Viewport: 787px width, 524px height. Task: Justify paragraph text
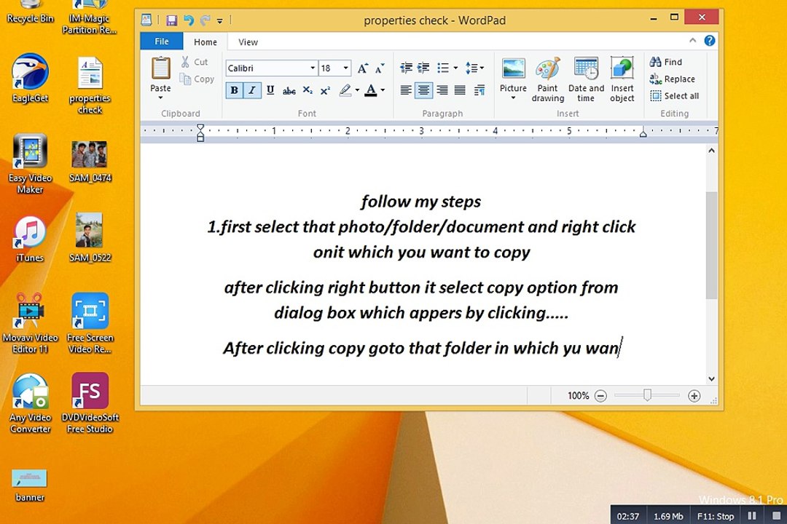tap(460, 90)
